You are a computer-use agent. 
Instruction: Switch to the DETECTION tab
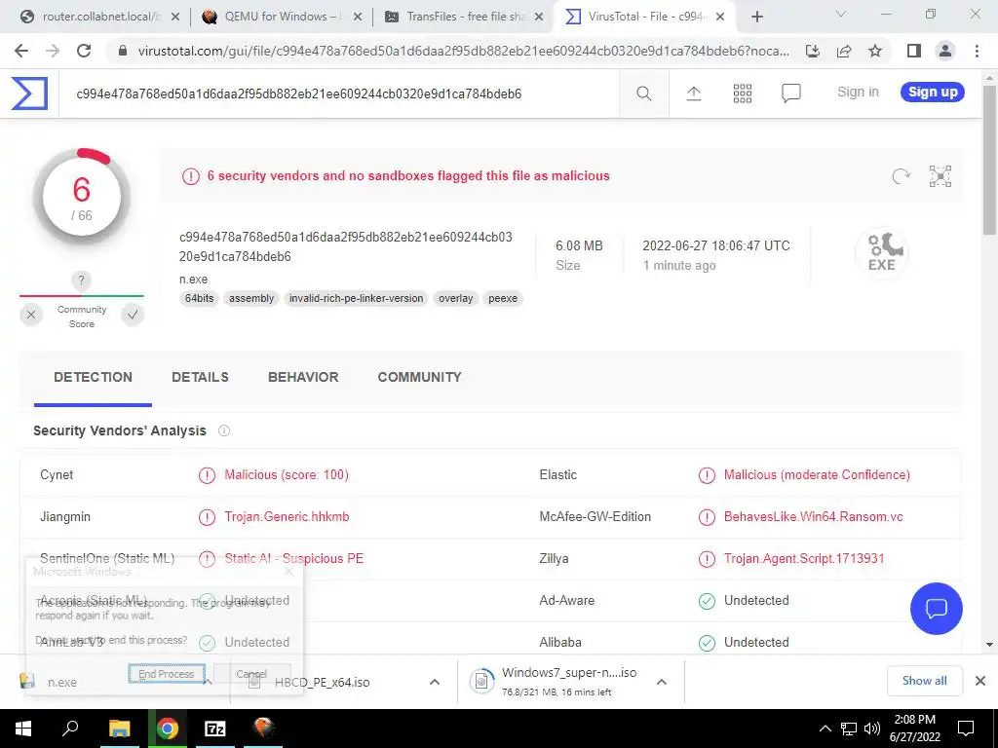coord(93,377)
